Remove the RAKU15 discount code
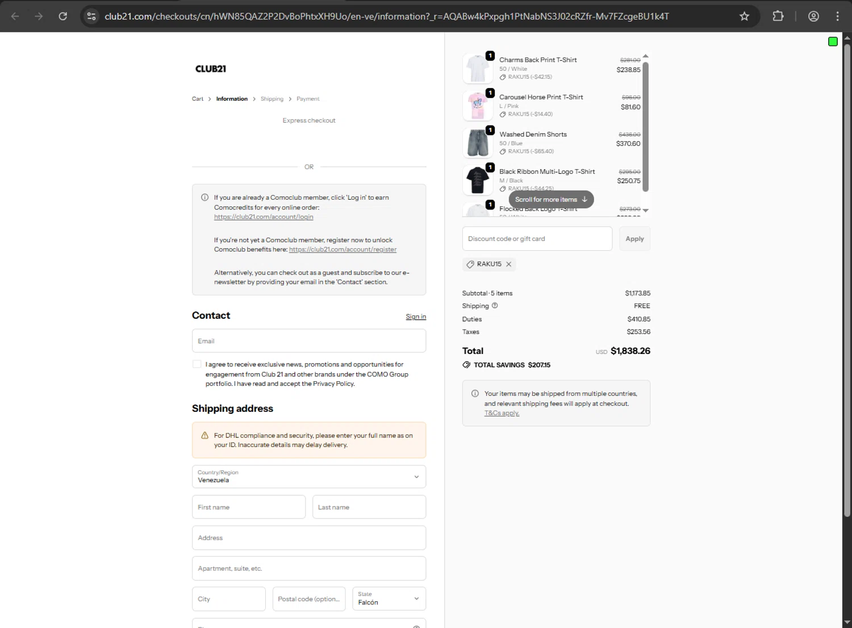This screenshot has height=628, width=852. click(509, 264)
